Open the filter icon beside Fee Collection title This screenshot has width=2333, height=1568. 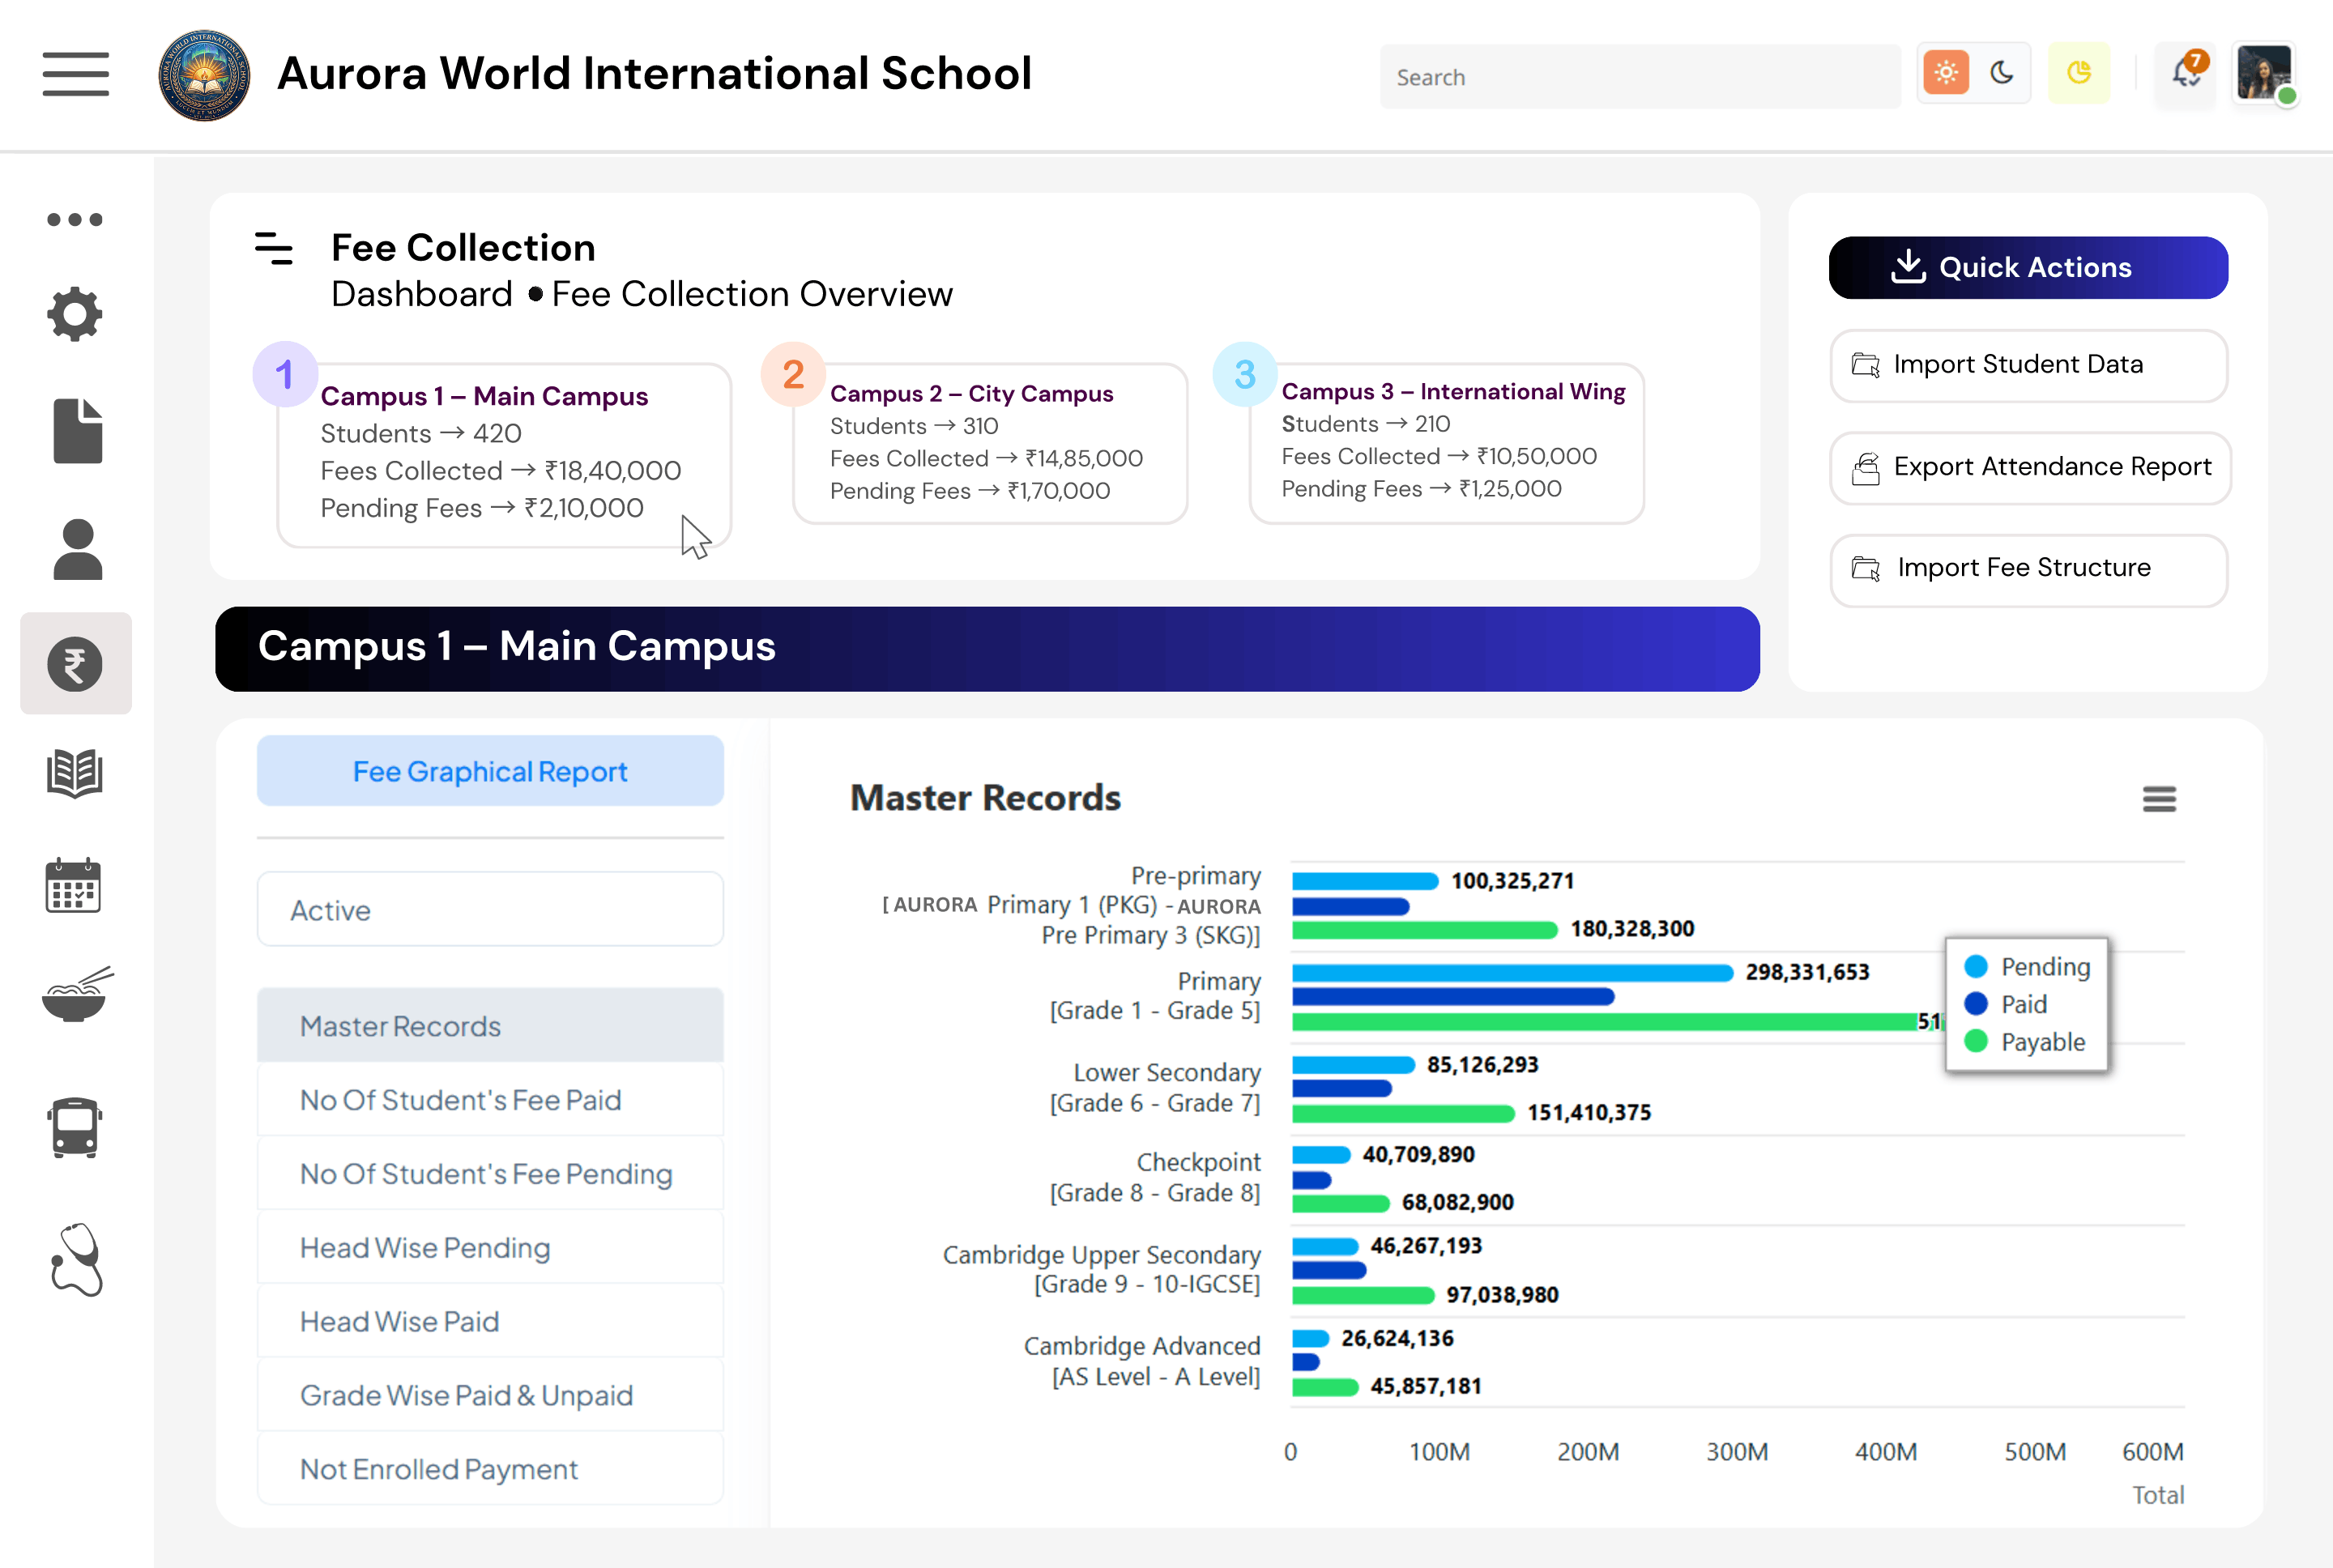[273, 252]
